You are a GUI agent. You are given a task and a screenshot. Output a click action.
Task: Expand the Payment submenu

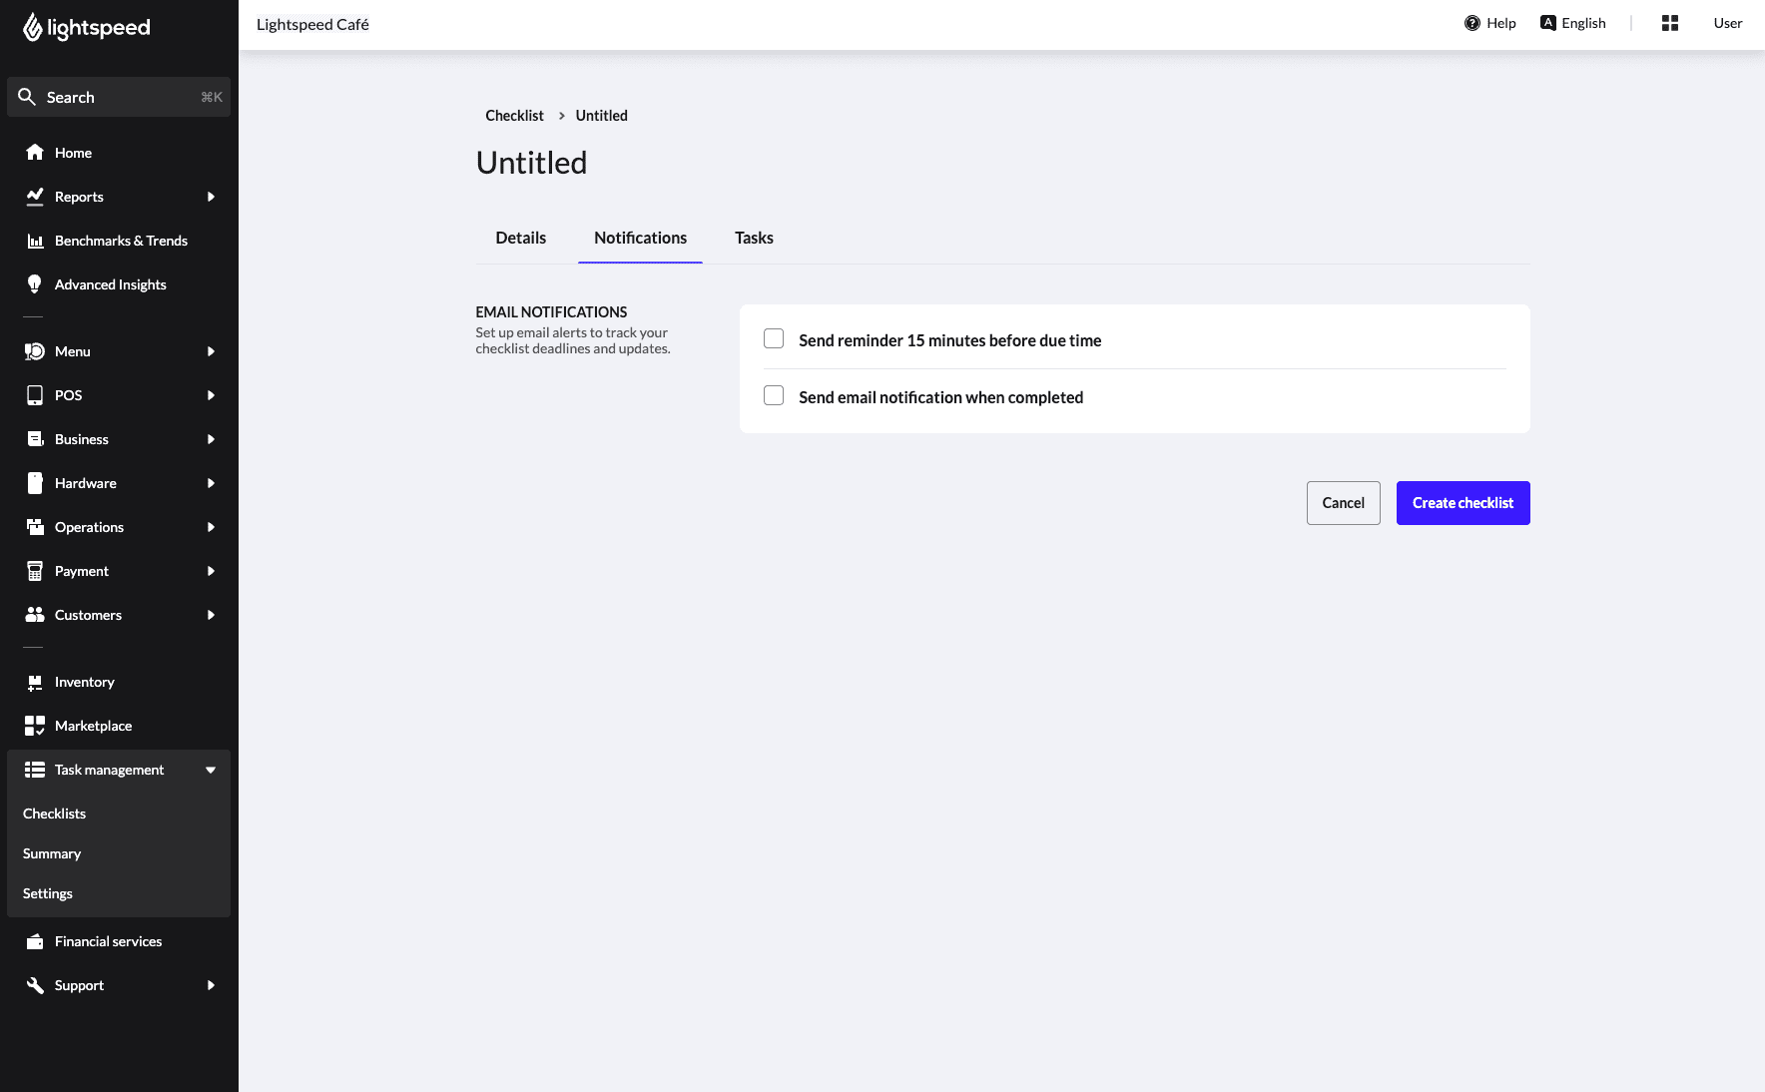click(210, 570)
